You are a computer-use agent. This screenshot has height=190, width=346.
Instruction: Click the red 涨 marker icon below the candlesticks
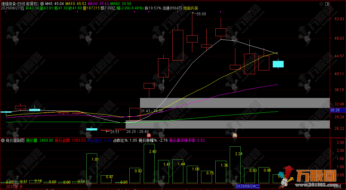pyautogui.click(x=149, y=135)
